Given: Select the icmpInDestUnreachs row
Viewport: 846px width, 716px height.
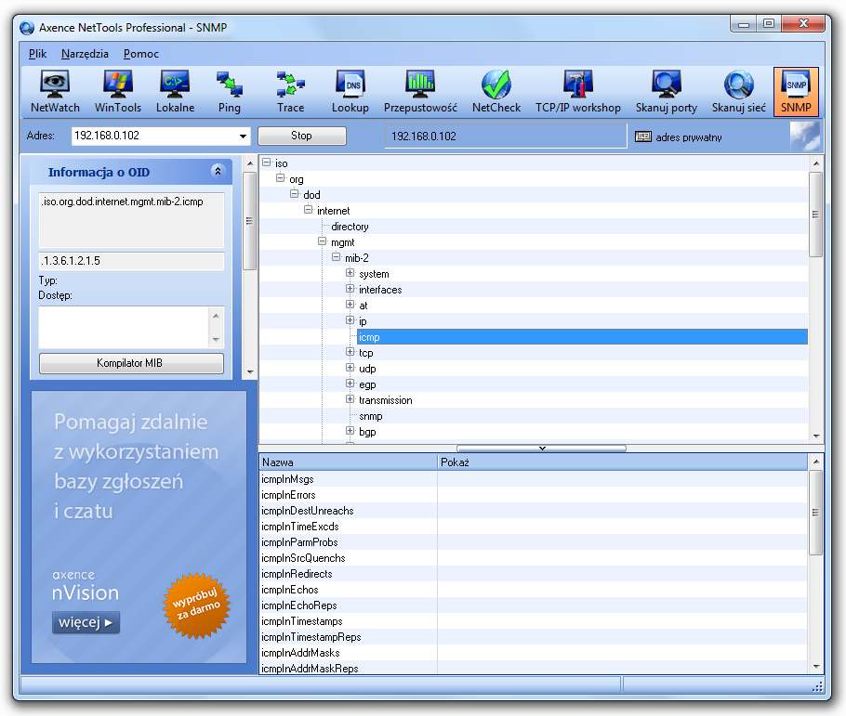Looking at the screenshot, I should coord(534,511).
